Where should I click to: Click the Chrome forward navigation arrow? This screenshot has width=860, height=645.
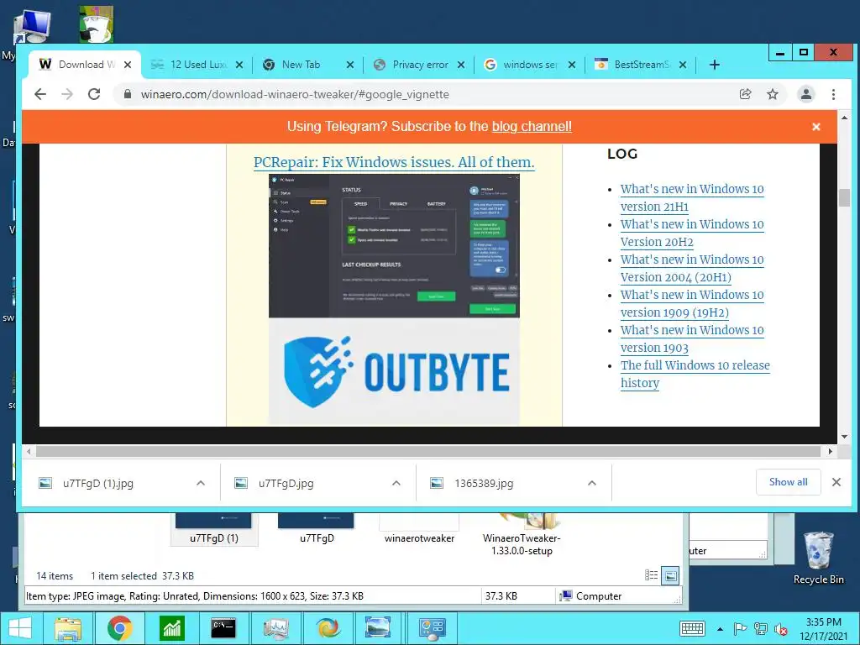(67, 94)
